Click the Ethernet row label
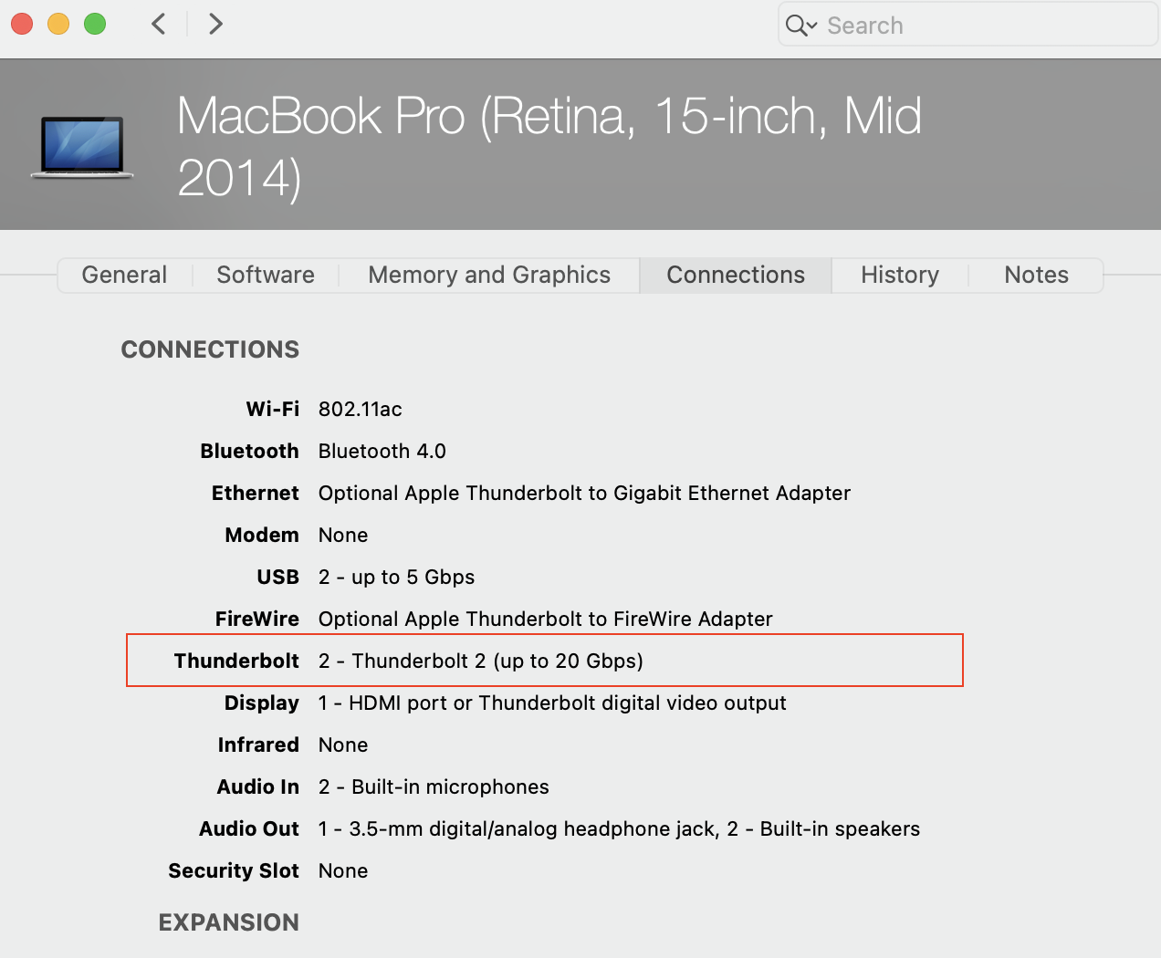 point(256,493)
